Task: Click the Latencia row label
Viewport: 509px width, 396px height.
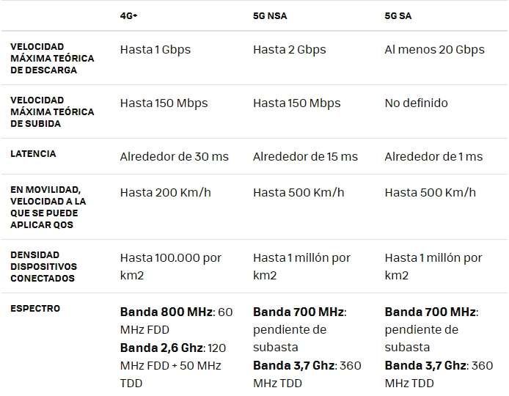Action: [33, 154]
